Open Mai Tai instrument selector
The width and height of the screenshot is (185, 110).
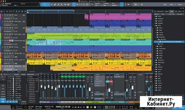click(10, 38)
